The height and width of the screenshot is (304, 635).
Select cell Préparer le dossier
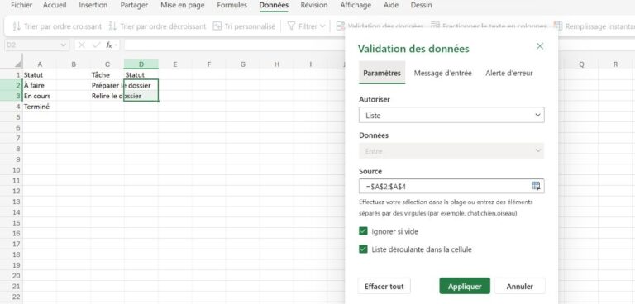coord(107,85)
